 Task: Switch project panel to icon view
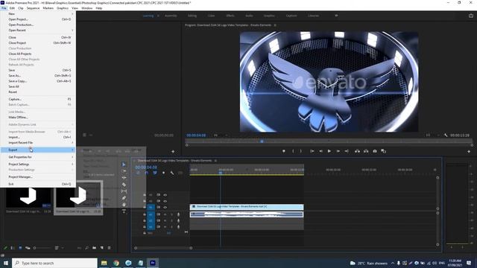[20, 248]
